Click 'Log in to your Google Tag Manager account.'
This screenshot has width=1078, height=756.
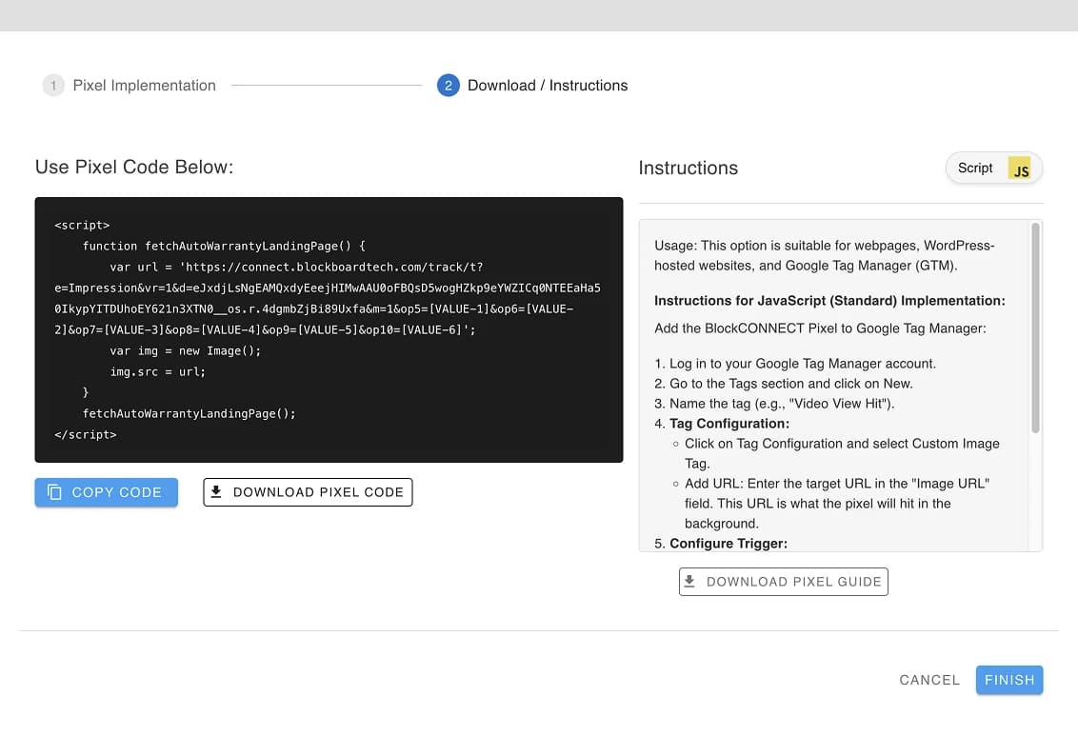coord(803,364)
